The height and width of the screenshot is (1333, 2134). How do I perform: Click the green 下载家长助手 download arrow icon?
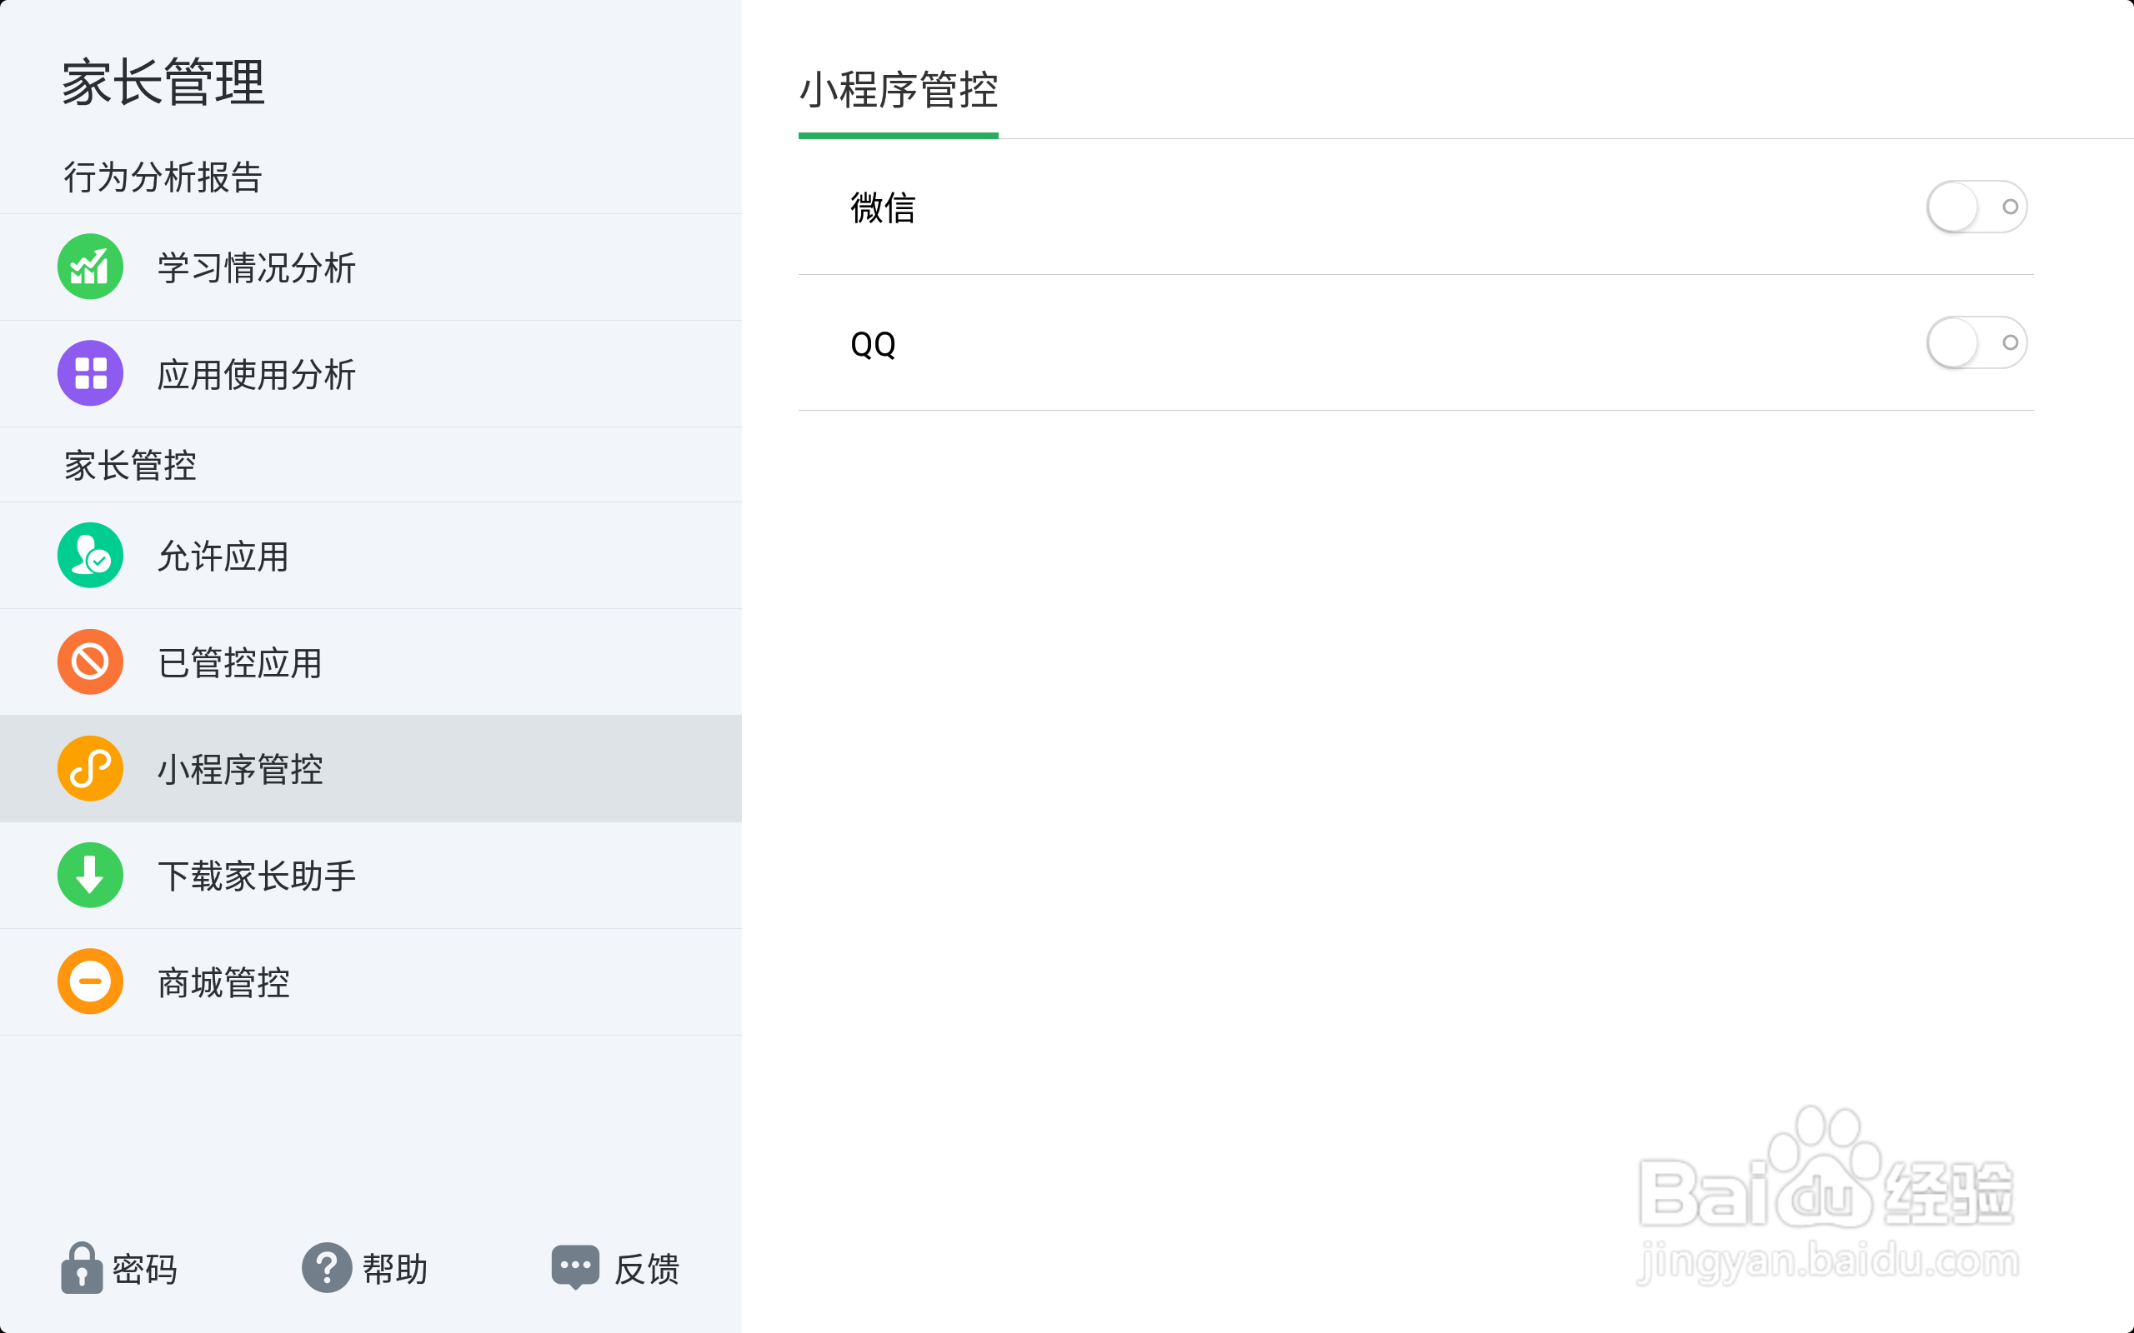(90, 876)
